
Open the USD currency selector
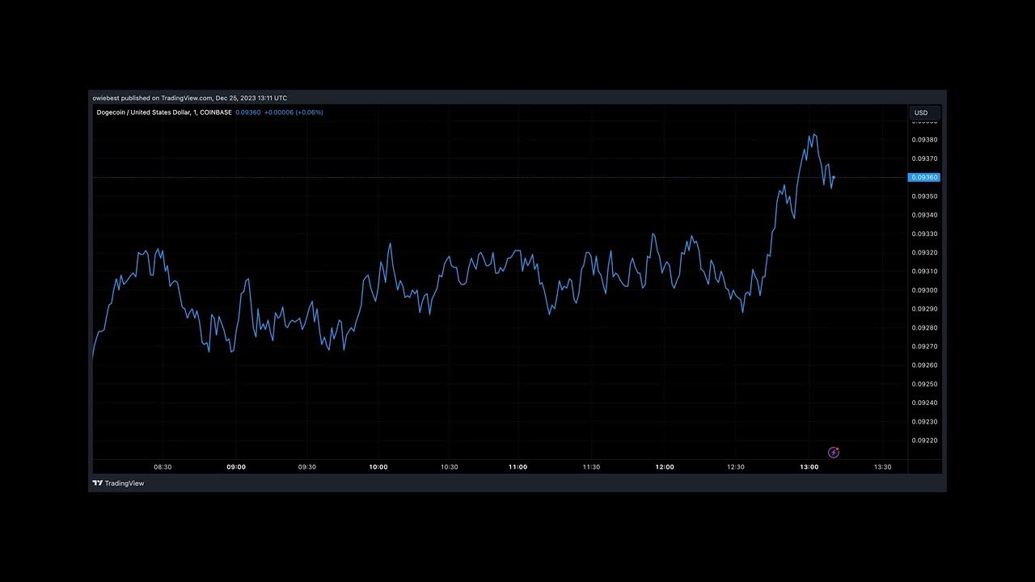click(x=921, y=113)
